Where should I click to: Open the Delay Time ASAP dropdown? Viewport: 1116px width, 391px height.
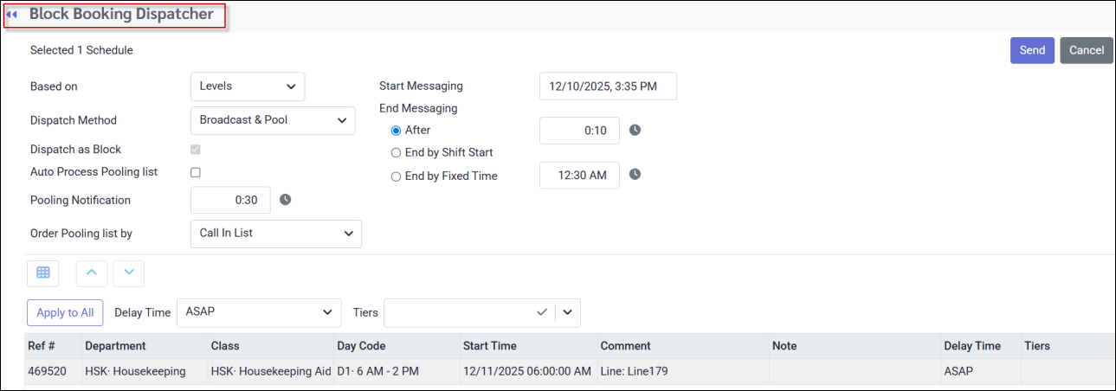point(258,312)
